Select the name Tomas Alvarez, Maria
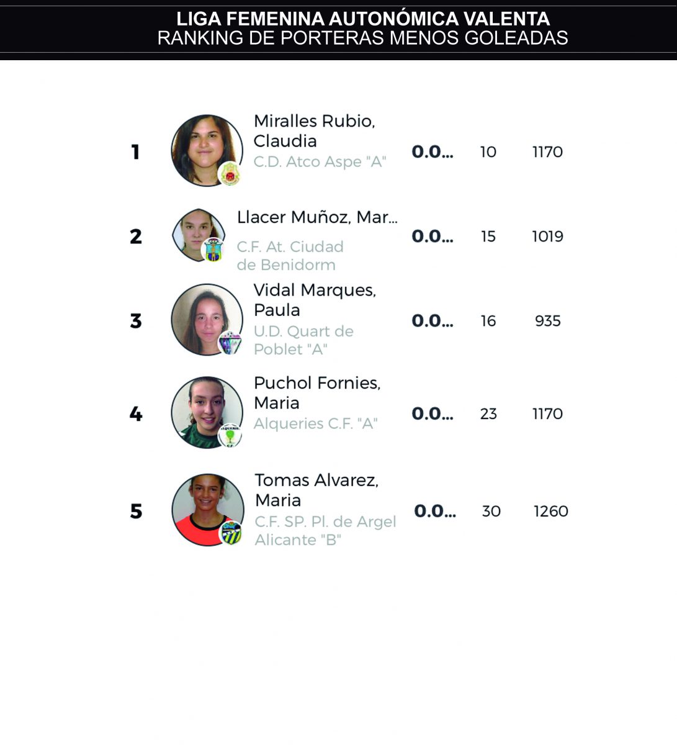This screenshot has height=745, width=677. point(316,490)
